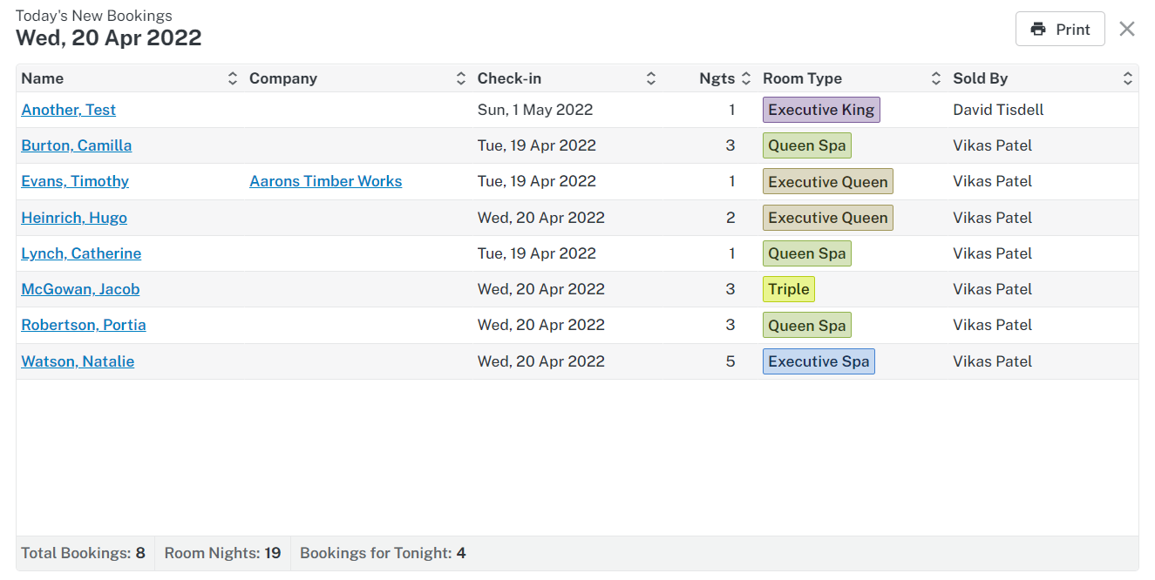Open the Another, Test booking
Screen dimensions: 1155x580
69,110
